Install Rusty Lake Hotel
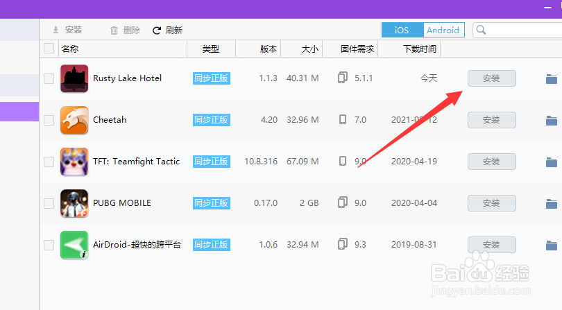Image resolution: width=562 pixels, height=310 pixels. point(492,78)
